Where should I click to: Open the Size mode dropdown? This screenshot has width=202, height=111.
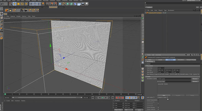point(128,110)
